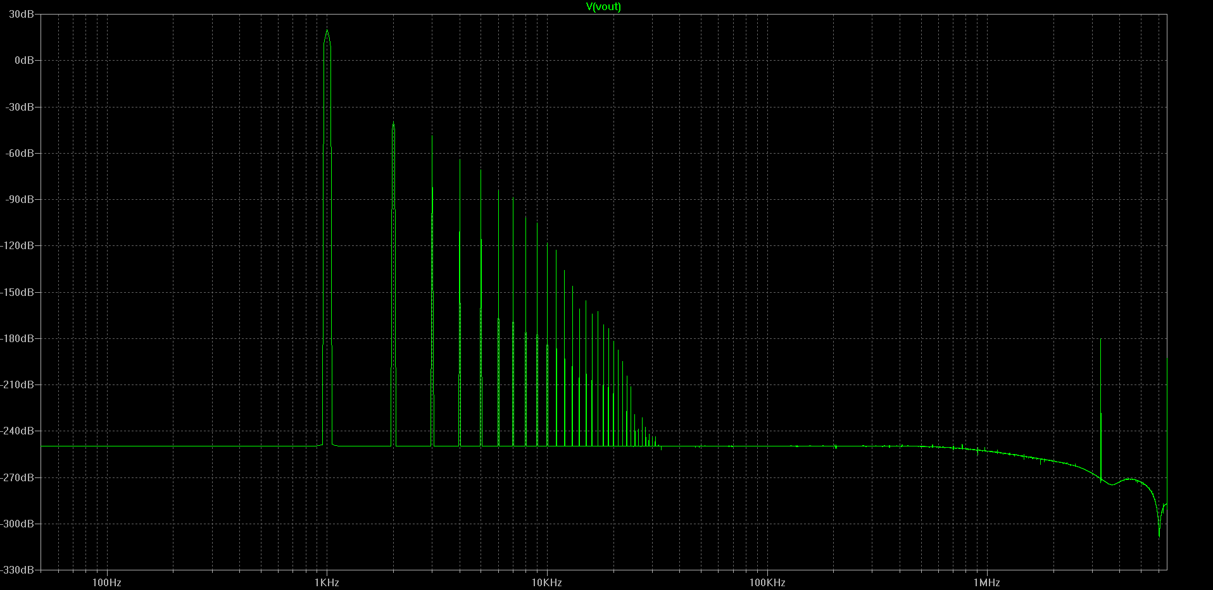Click the 30dB axis label
The height and width of the screenshot is (590, 1213).
point(22,14)
